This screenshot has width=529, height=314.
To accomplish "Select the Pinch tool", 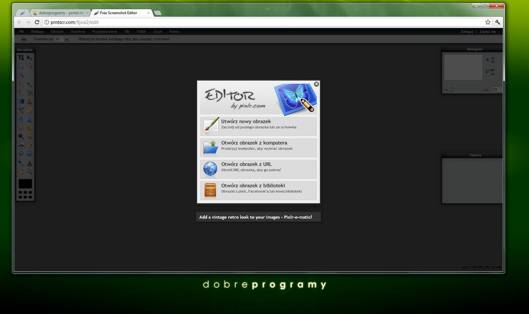I will (29, 153).
